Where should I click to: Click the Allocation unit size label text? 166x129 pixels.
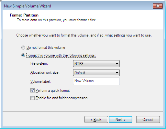tap(45, 72)
